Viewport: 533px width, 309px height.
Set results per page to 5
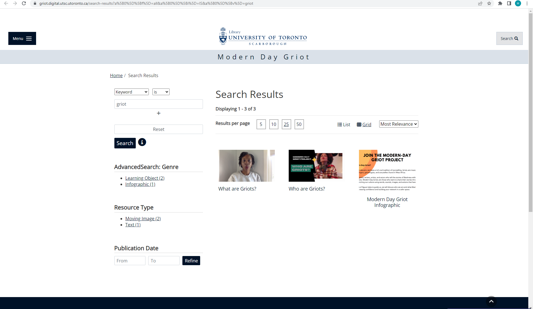(261, 124)
